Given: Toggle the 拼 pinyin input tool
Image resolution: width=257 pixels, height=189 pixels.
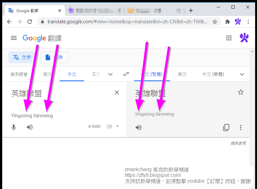Looking at the screenshot, I should tap(110, 126).
